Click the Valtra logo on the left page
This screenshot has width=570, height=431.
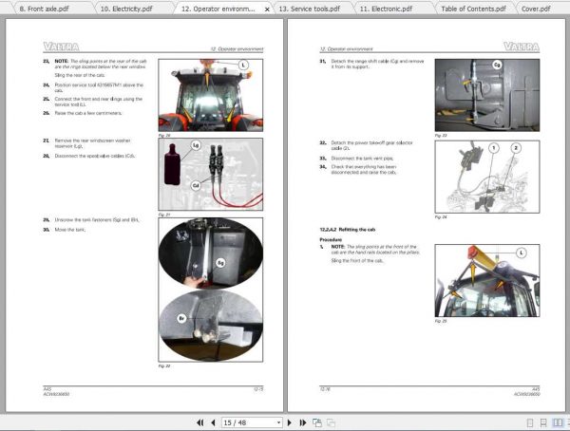click(61, 47)
